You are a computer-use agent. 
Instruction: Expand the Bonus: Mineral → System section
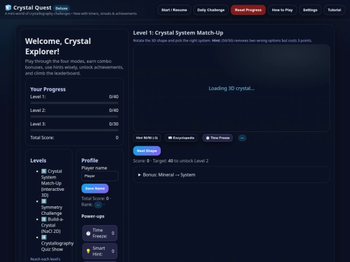tap(231, 175)
